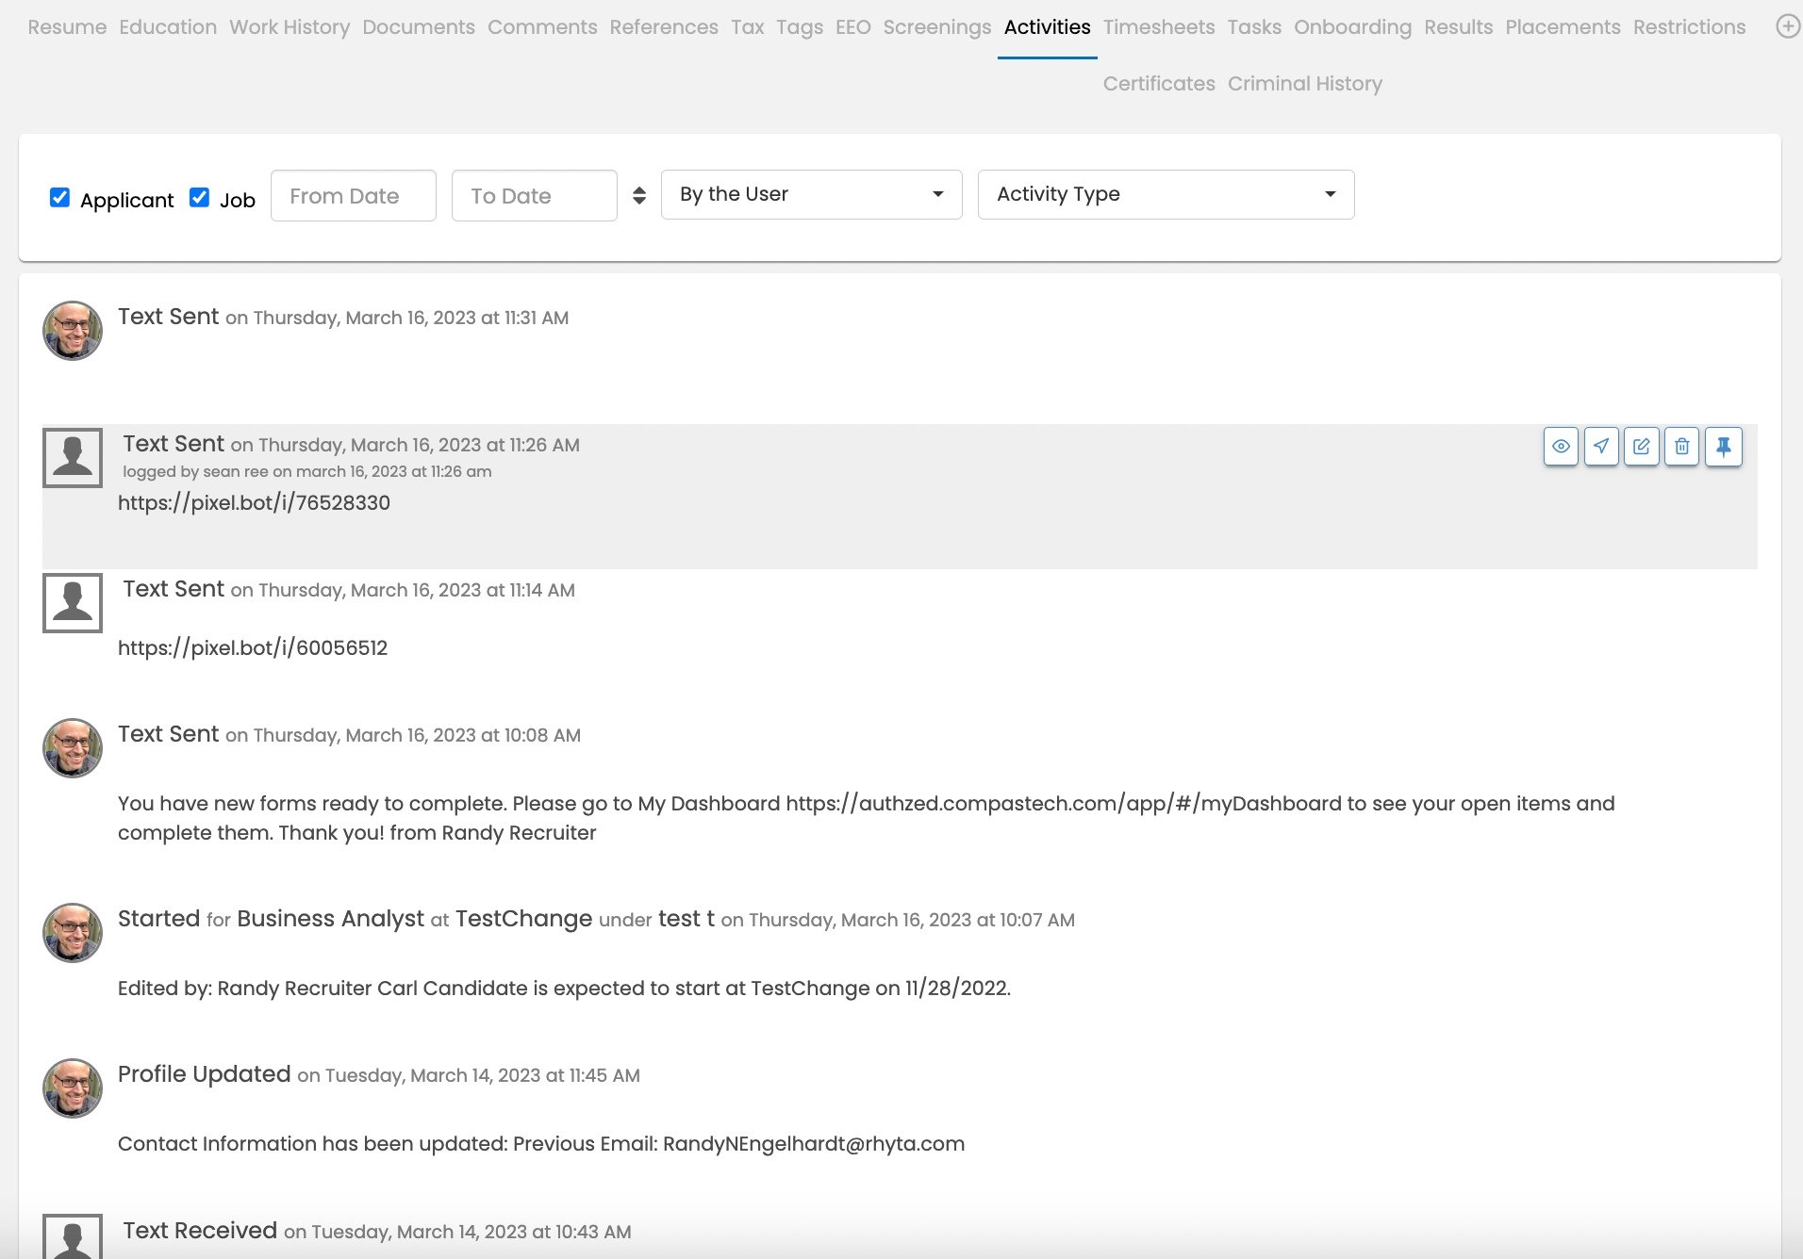Image resolution: width=1803 pixels, height=1259 pixels.
Task: Click the pin icon on highlighted activity
Action: coord(1724,447)
